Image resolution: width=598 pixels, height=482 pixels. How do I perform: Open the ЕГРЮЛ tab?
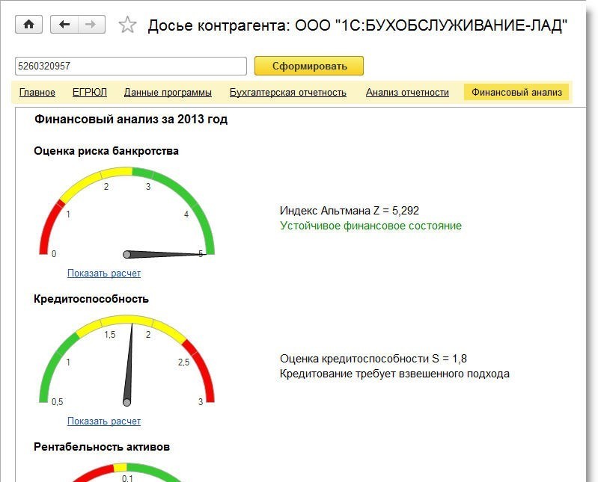[90, 93]
